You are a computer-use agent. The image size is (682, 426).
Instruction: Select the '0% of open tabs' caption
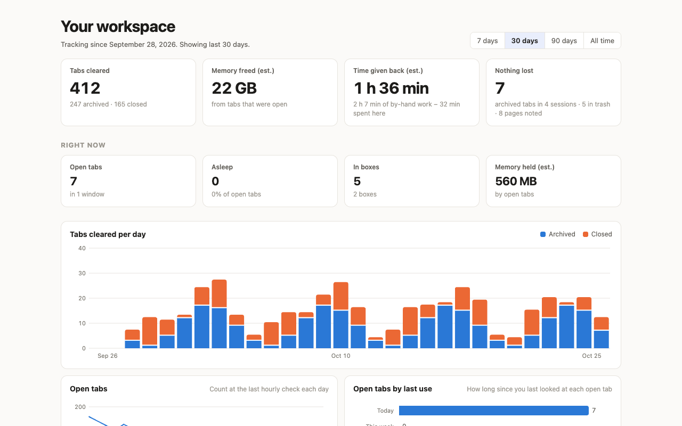click(236, 194)
